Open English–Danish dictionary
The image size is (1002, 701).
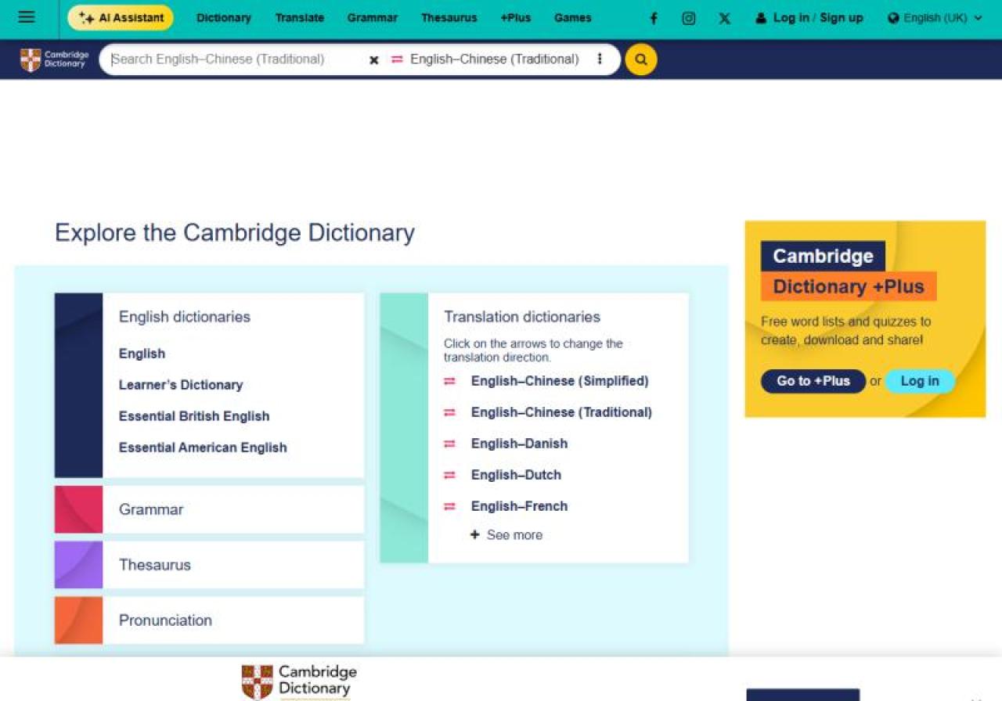tap(519, 444)
